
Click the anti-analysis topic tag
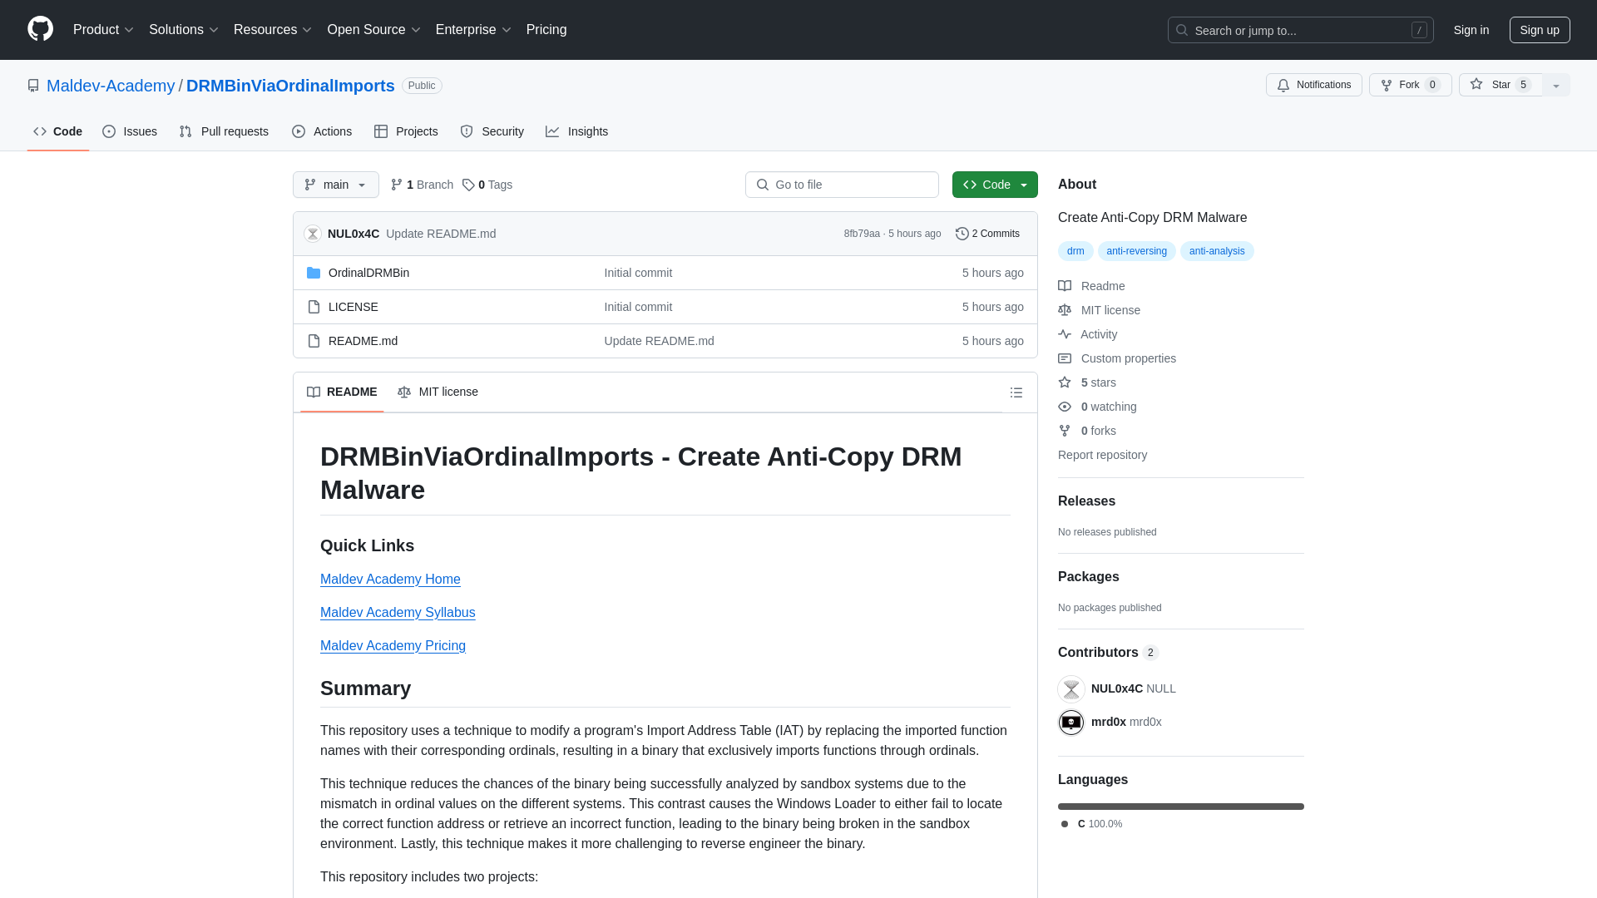tap(1217, 251)
